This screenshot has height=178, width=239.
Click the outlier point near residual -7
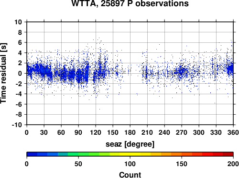click(99, 109)
